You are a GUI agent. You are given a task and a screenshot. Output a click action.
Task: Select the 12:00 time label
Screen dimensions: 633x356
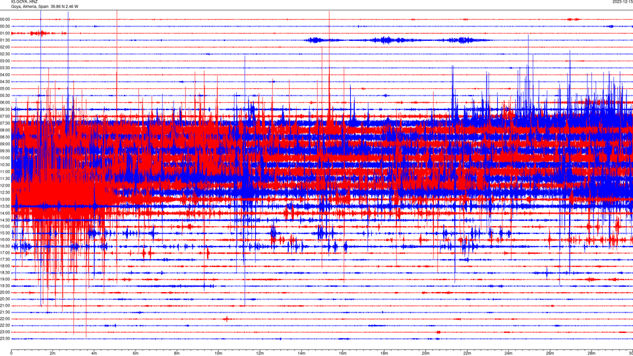pyautogui.click(x=5, y=185)
